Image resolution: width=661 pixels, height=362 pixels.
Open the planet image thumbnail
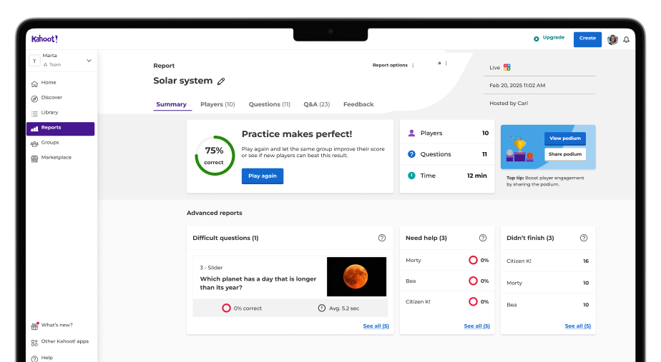pos(356,277)
